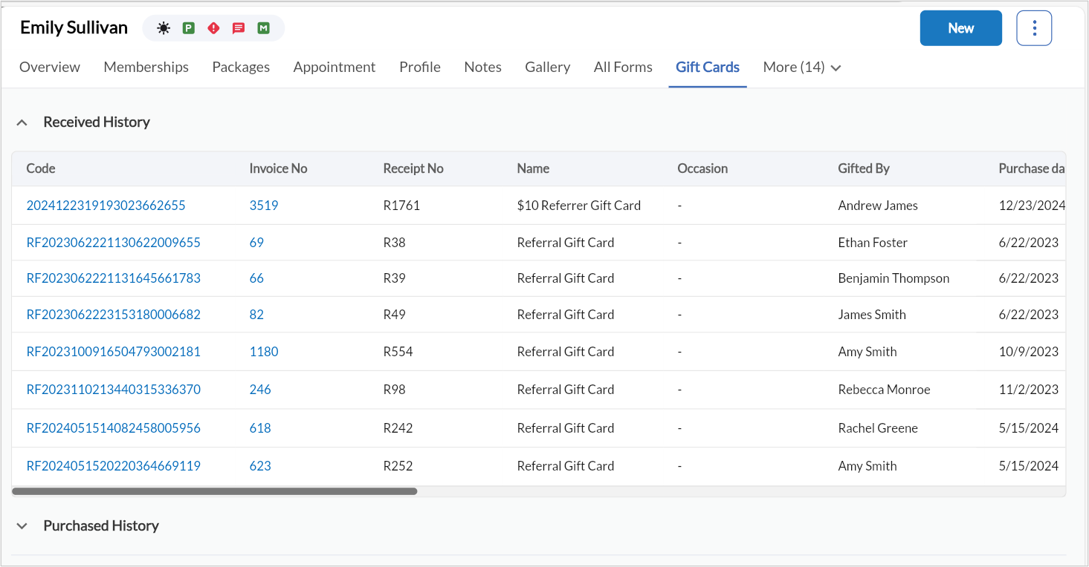Image resolution: width=1089 pixels, height=567 pixels.
Task: Click gifted by James Smith
Action: click(x=872, y=315)
